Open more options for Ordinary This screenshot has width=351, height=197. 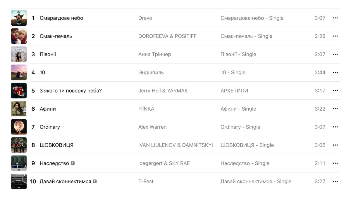(x=335, y=127)
